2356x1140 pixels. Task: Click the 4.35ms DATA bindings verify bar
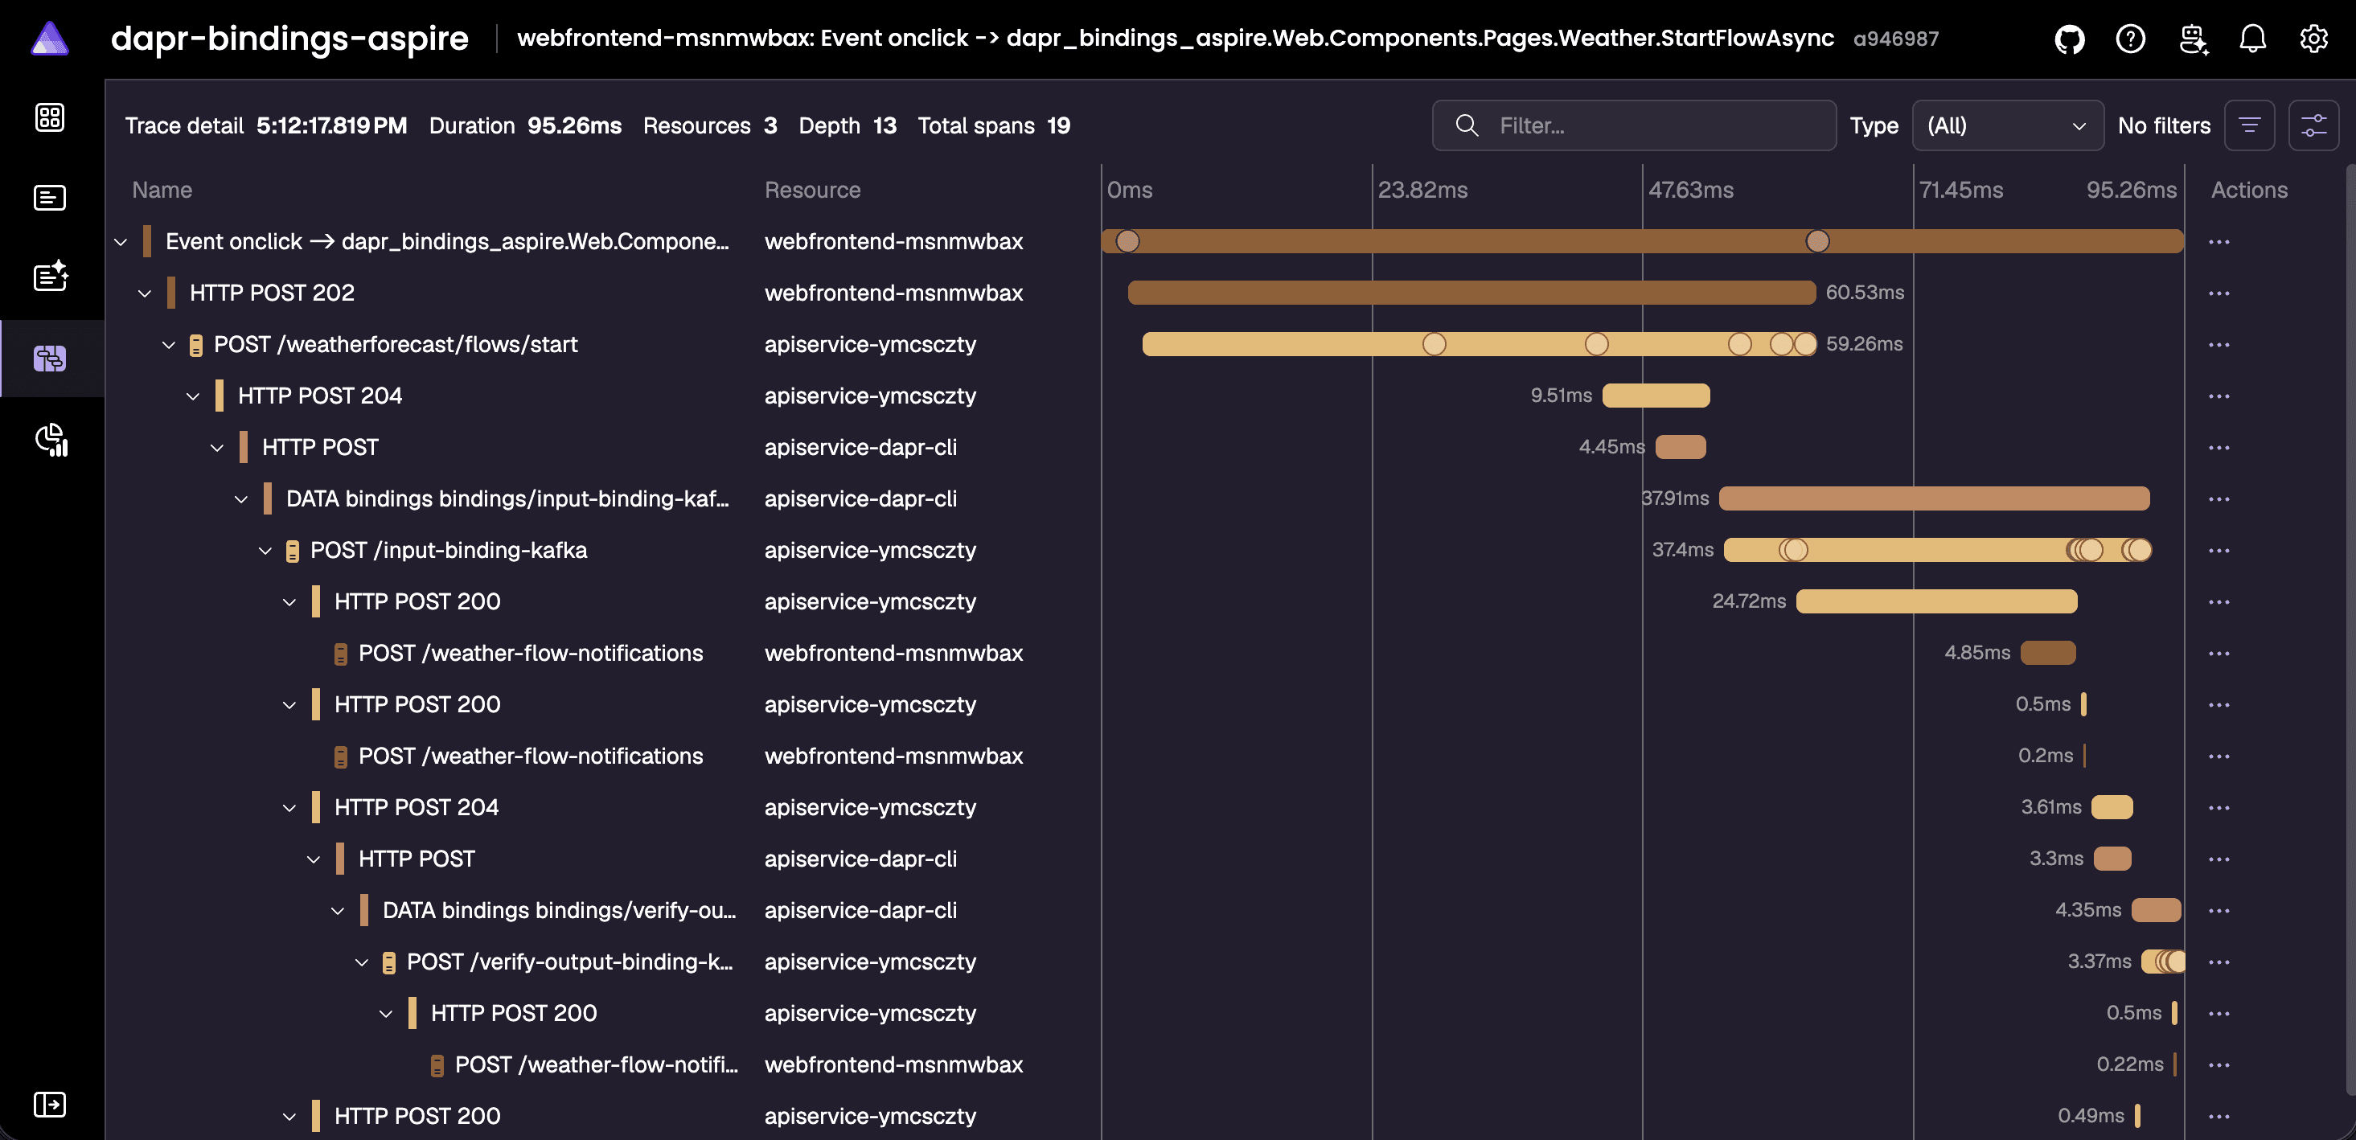2157,909
